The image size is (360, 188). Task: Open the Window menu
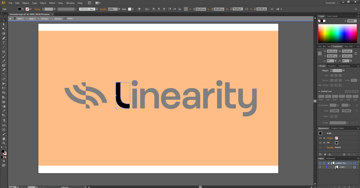[x=70, y=3]
